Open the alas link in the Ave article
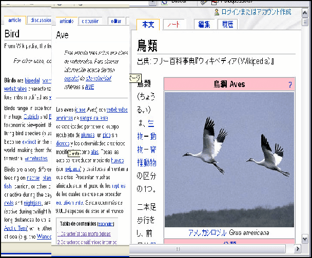This screenshot has width=312, height=258. pos(94,152)
